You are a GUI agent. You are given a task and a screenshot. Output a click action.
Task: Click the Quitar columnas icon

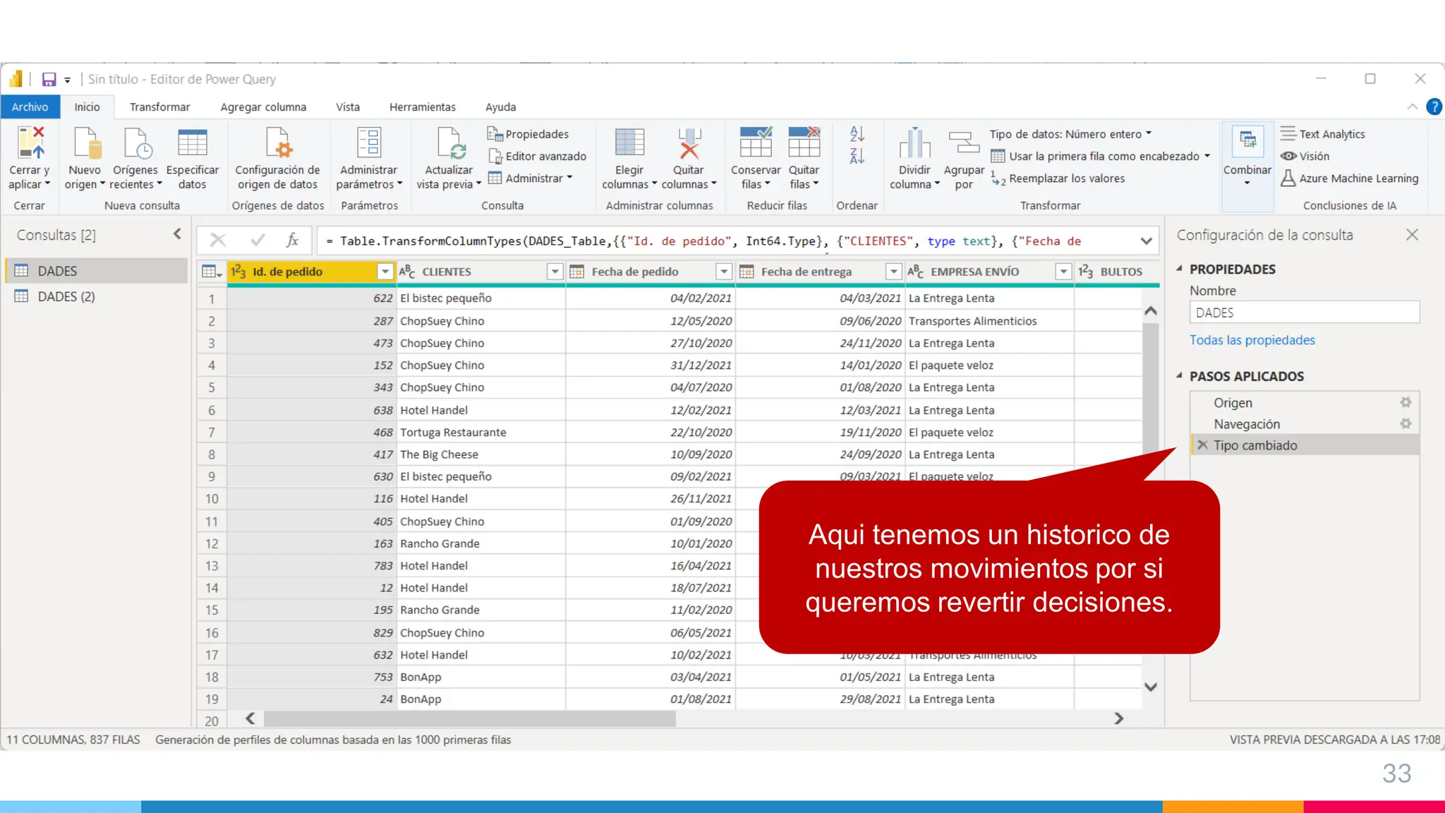pyautogui.click(x=688, y=143)
